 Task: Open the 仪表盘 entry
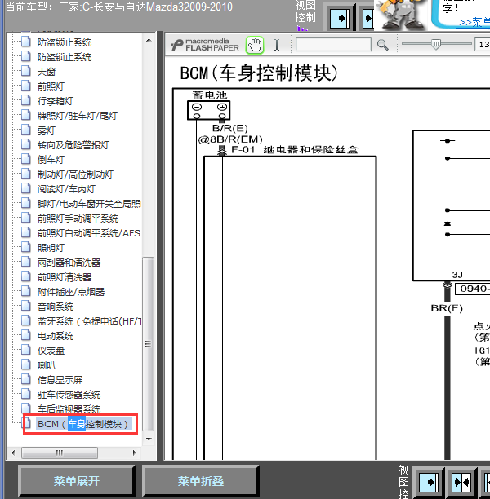[51, 351]
